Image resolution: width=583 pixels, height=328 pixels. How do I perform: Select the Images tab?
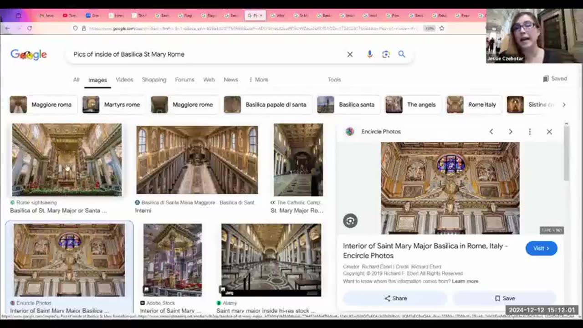pos(97,80)
